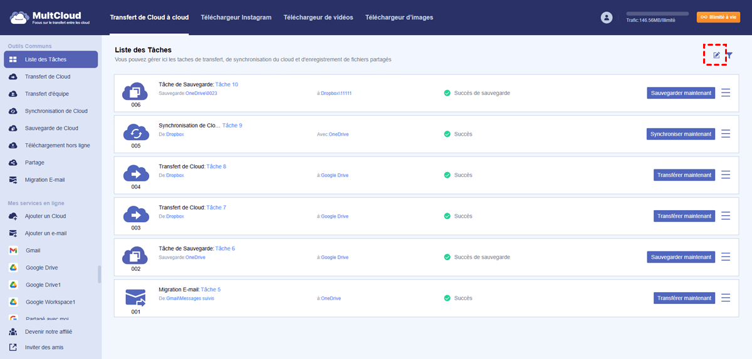
Task: Click Succès de sauvegarde status of Tâche 10
Action: point(482,93)
